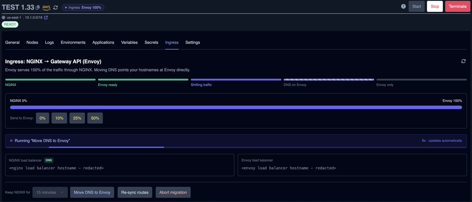This screenshot has width=472, height=202.
Task: Open the Settings tab
Action: [193, 43]
